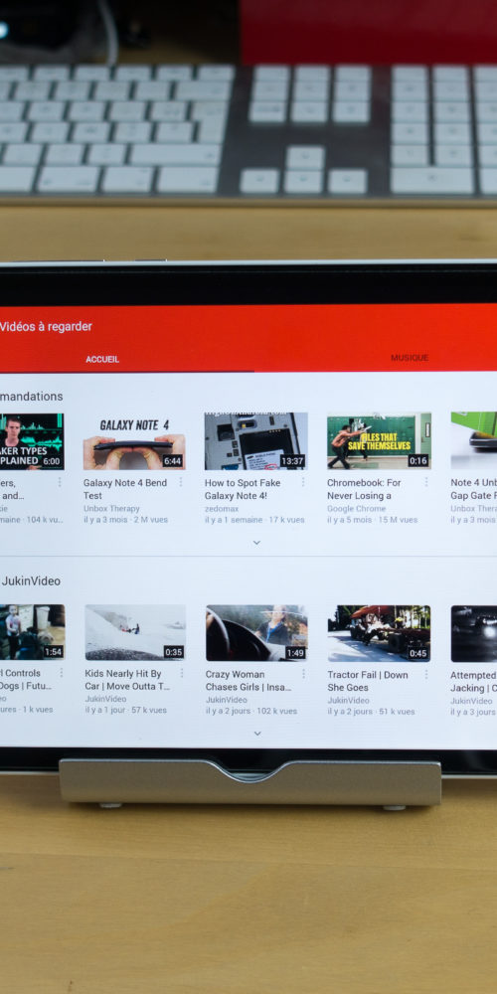Switch to the MUSIQUE tab

point(410,358)
